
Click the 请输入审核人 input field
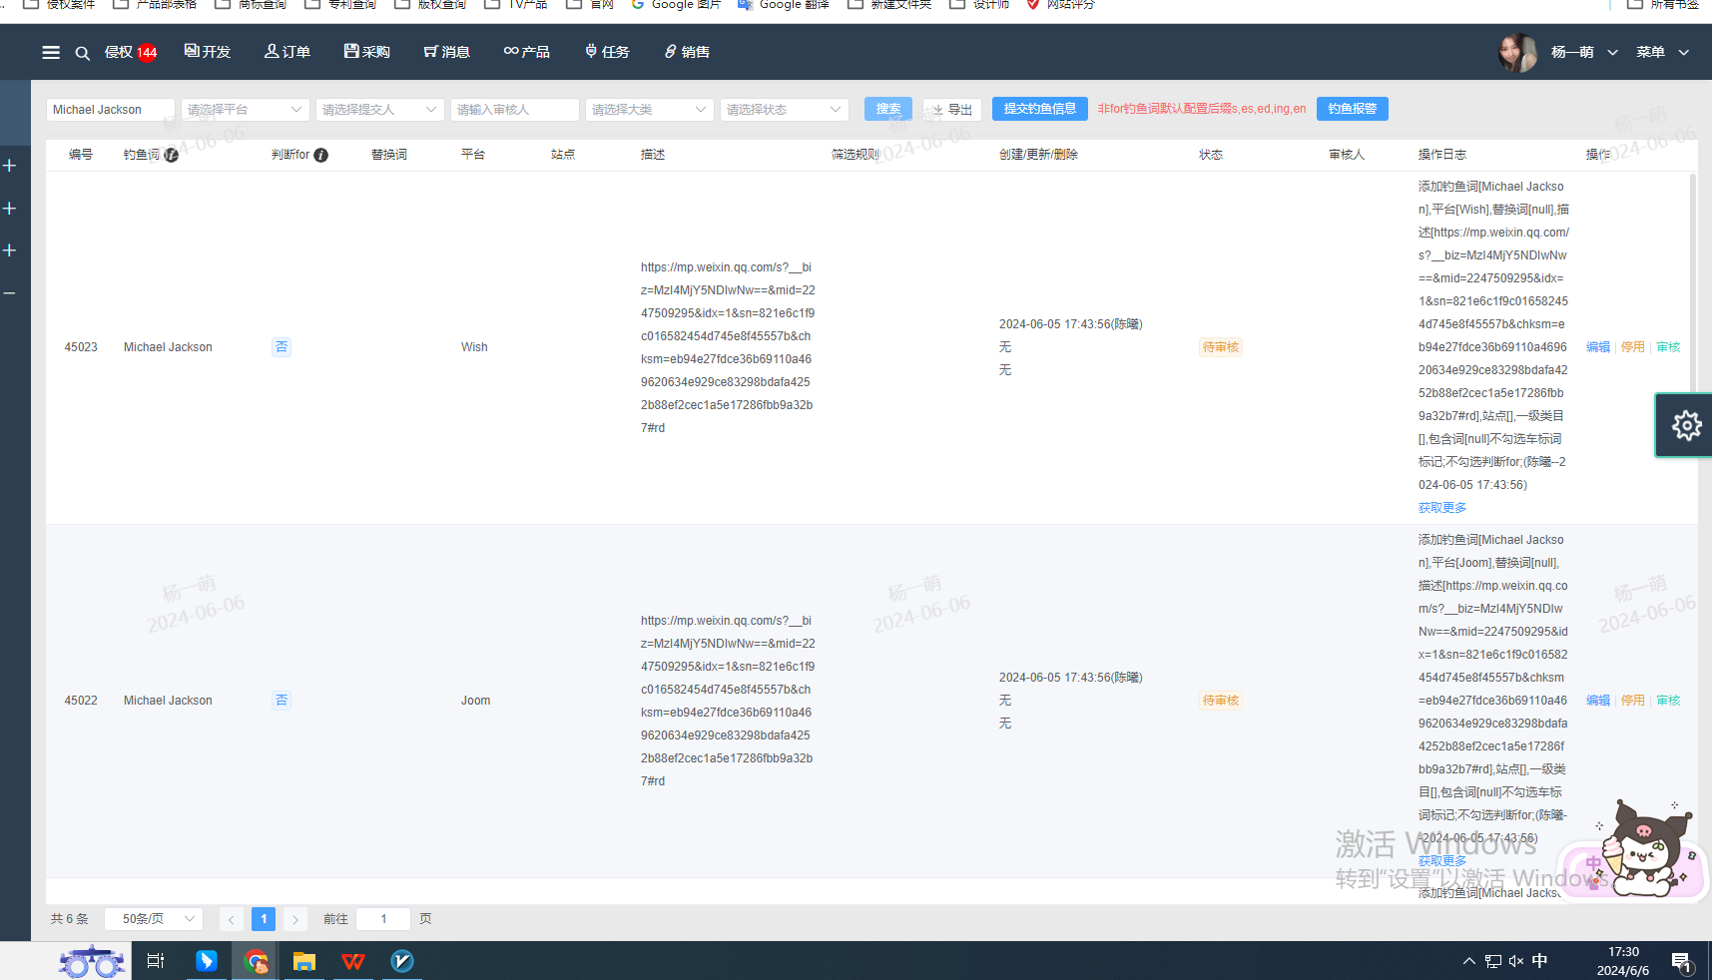click(x=514, y=110)
